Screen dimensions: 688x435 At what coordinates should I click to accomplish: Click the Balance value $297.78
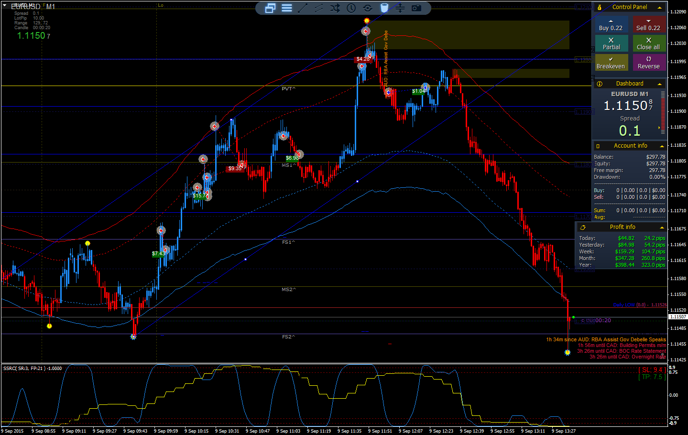pyautogui.click(x=655, y=157)
